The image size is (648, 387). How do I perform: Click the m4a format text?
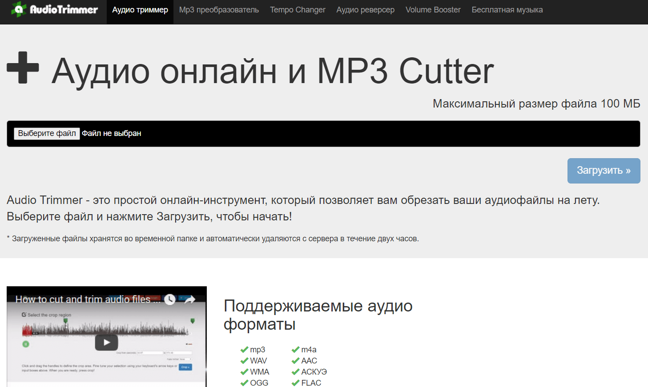309,350
